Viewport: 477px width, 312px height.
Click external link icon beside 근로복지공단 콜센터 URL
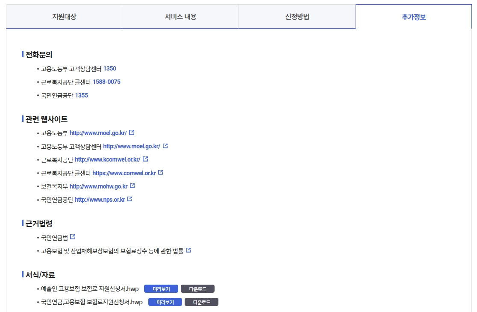160,172
